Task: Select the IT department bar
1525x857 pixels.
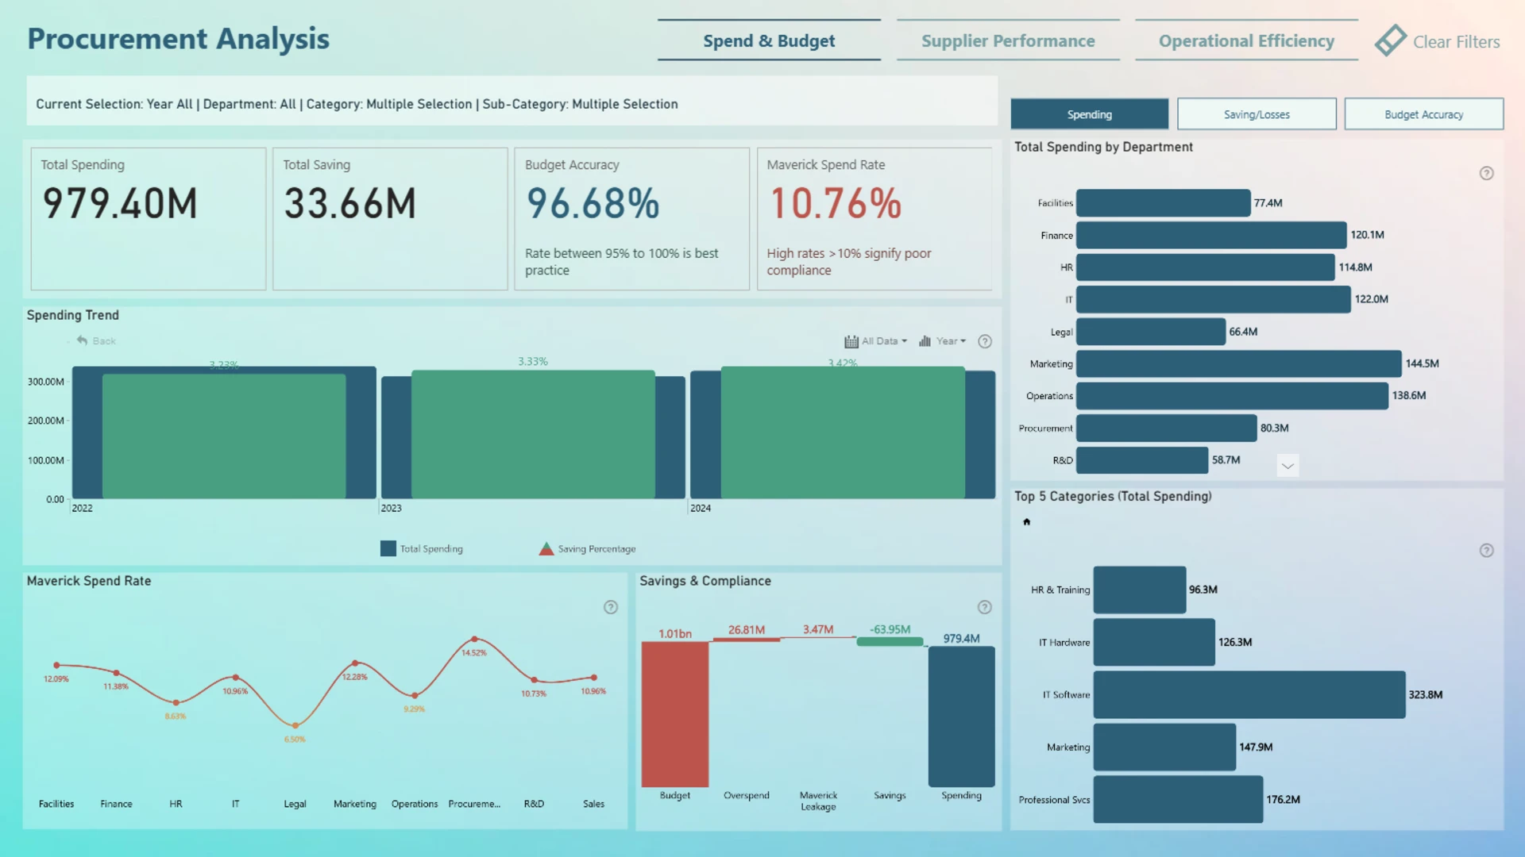Action: point(1213,299)
